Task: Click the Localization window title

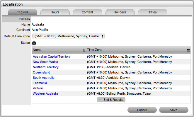Action: click(13, 4)
